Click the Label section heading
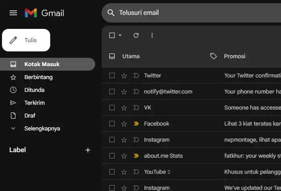 18,150
